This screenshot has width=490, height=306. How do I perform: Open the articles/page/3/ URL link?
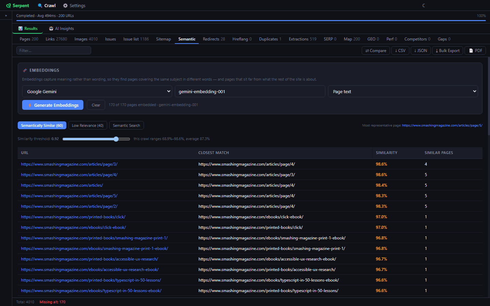pyautogui.click(x=69, y=164)
